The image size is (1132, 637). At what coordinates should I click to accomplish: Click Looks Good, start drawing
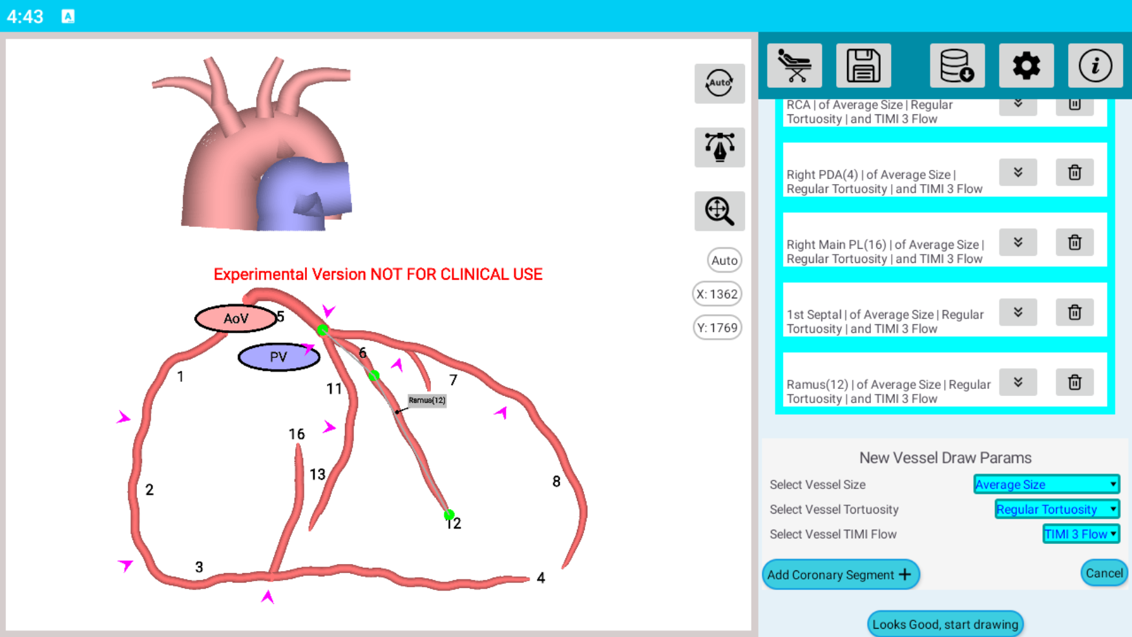click(945, 624)
